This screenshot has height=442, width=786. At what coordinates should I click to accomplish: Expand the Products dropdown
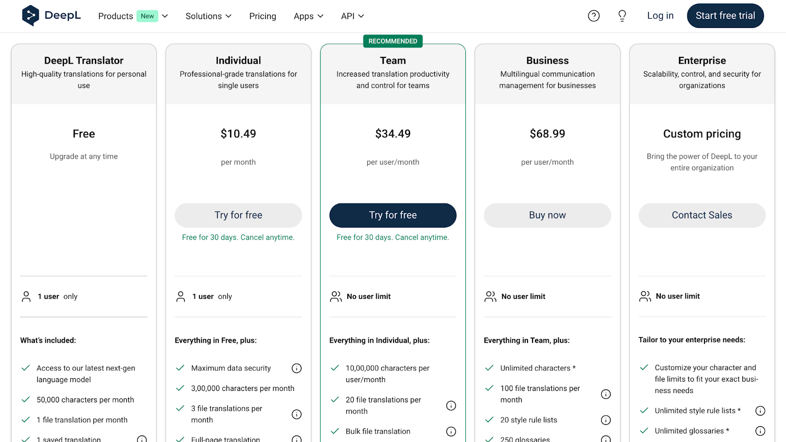(165, 16)
